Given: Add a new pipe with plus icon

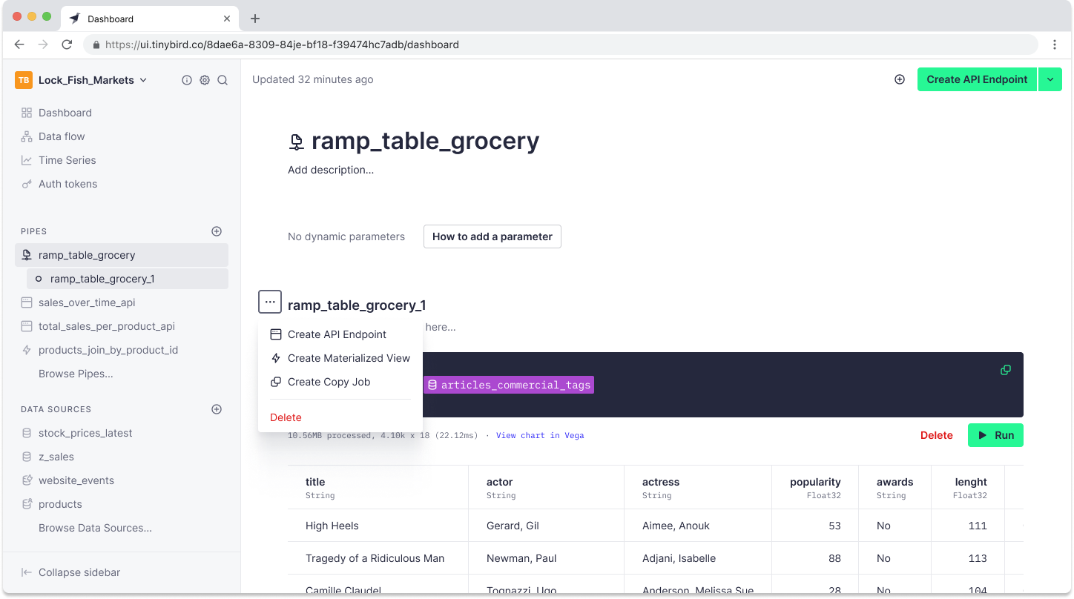Looking at the screenshot, I should 217,231.
